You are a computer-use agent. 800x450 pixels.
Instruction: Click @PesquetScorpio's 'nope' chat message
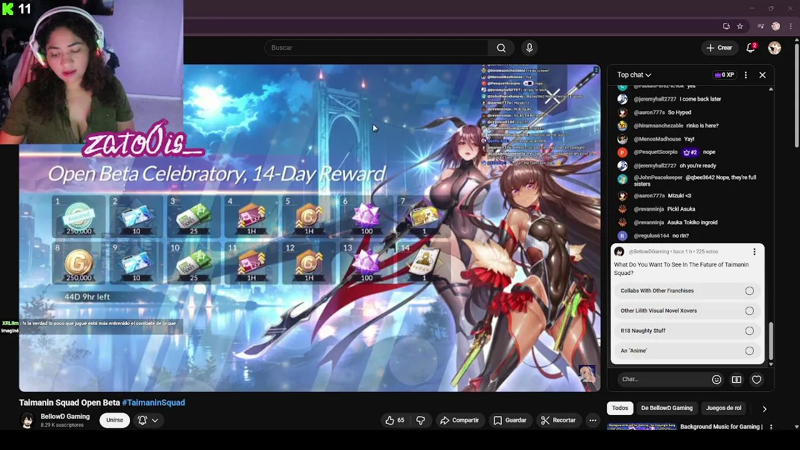pos(666,152)
